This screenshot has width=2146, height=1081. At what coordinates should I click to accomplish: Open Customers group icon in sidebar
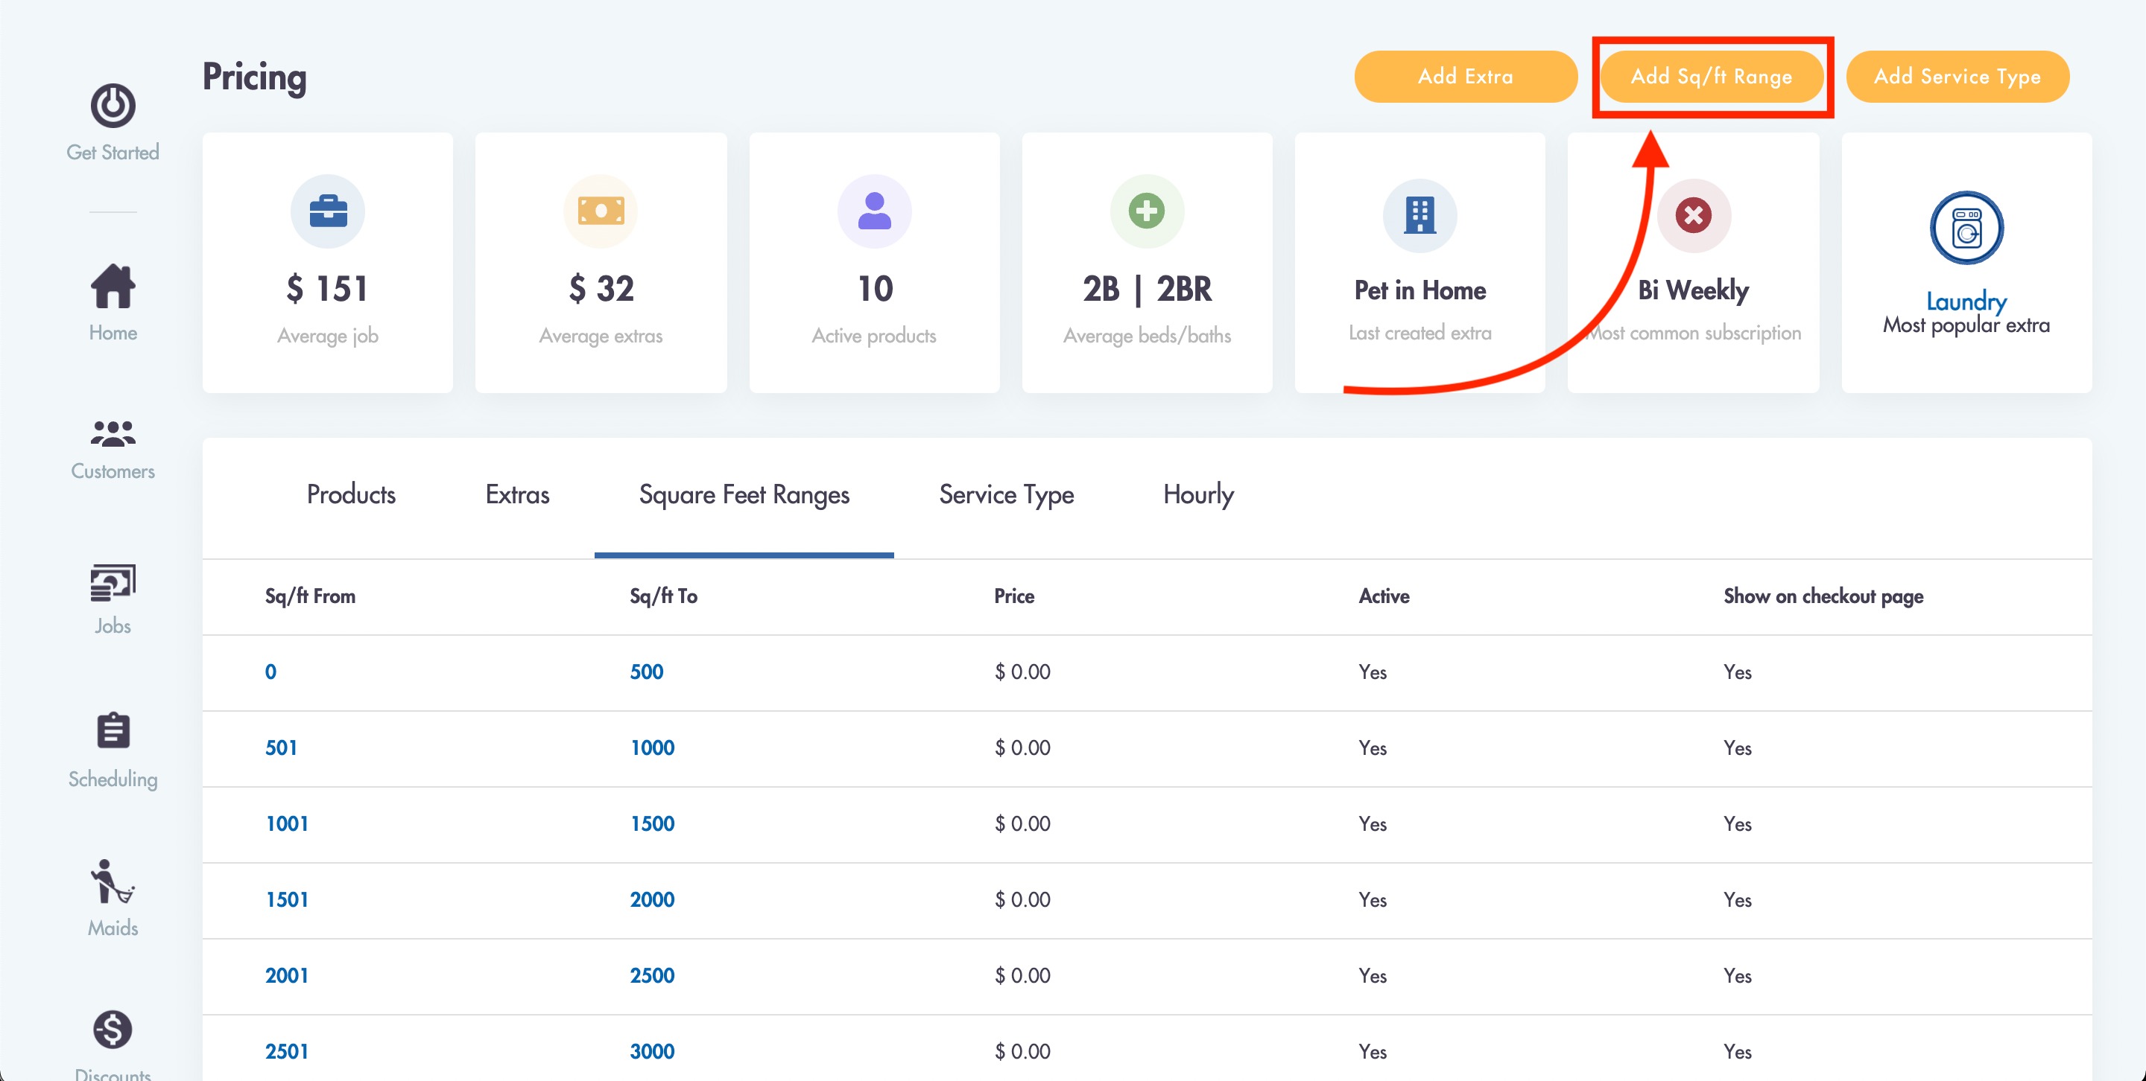click(113, 433)
